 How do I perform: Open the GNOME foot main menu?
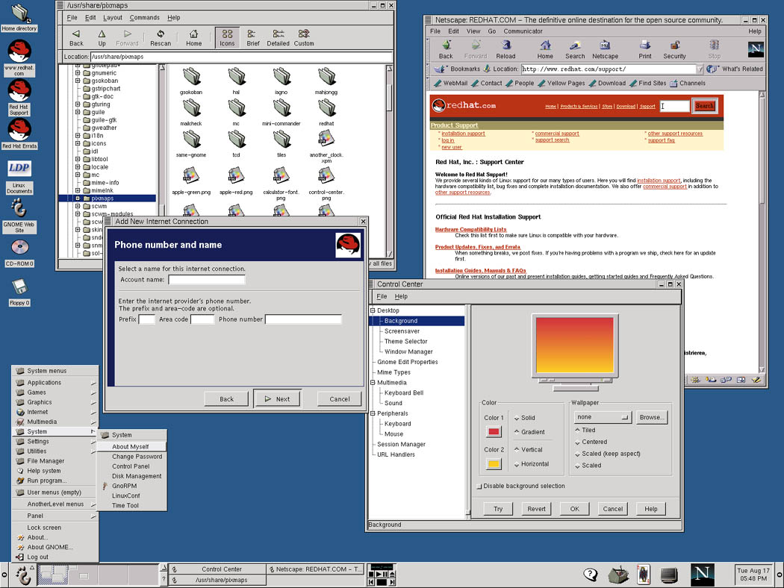coord(23,575)
